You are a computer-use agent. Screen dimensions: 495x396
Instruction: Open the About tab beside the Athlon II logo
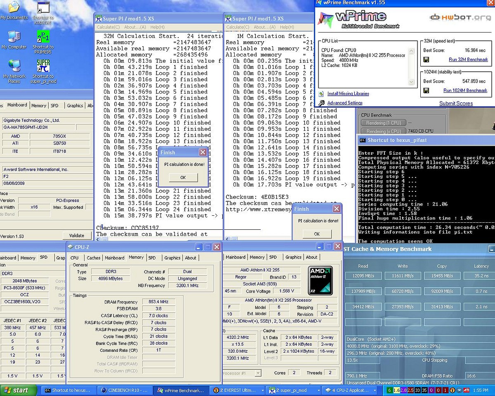coord(311,257)
